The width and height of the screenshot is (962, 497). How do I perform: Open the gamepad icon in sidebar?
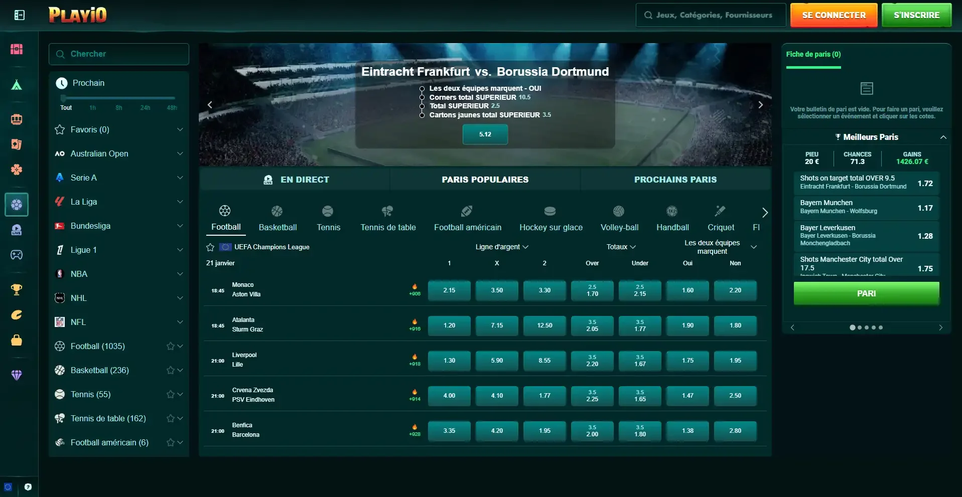pyautogui.click(x=17, y=255)
